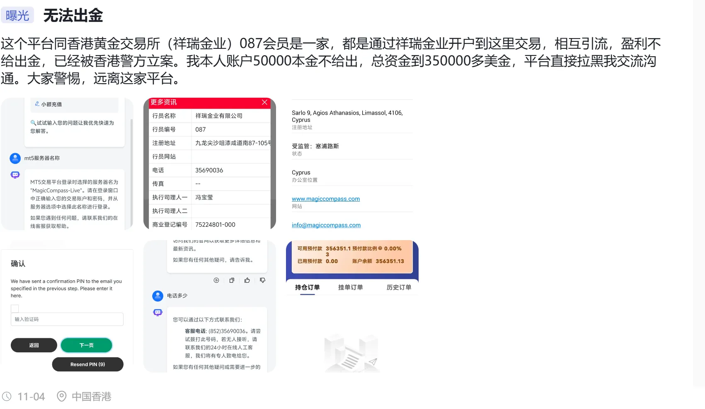Click the user avatar beside mt5服务器名称
Image resolution: width=705 pixels, height=409 pixels.
[15, 158]
